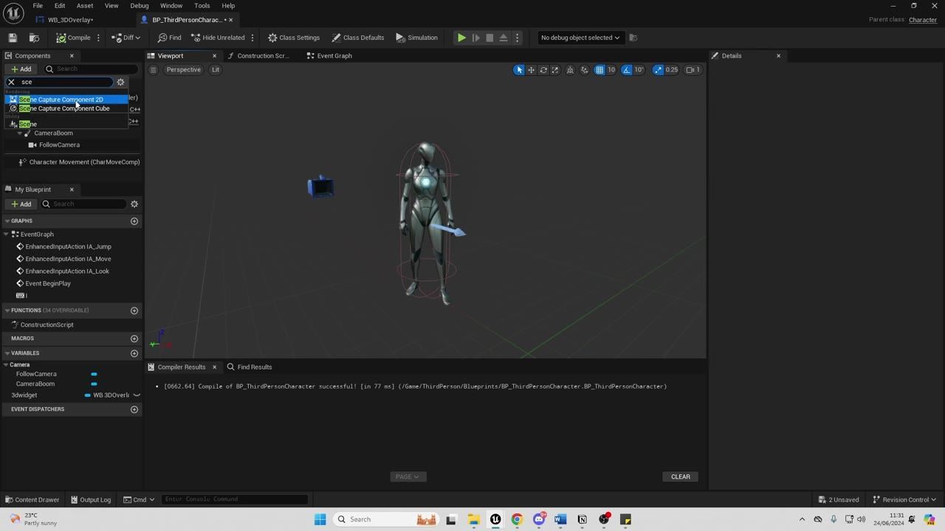This screenshot has width=945, height=531.
Task: Click the green Play button
Action: click(461, 38)
